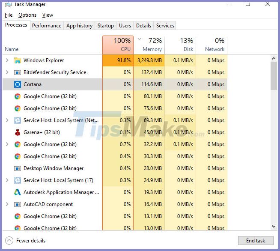Click the Desktop Window Manager icon

point(17,168)
